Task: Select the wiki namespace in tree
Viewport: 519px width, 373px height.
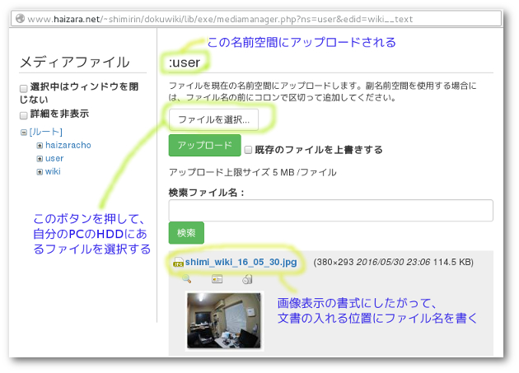Action: coord(53,171)
